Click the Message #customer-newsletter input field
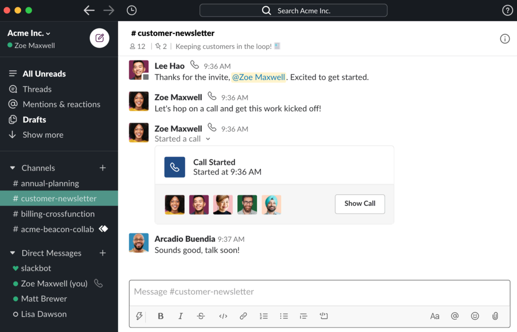The image size is (517, 332). click(x=319, y=292)
